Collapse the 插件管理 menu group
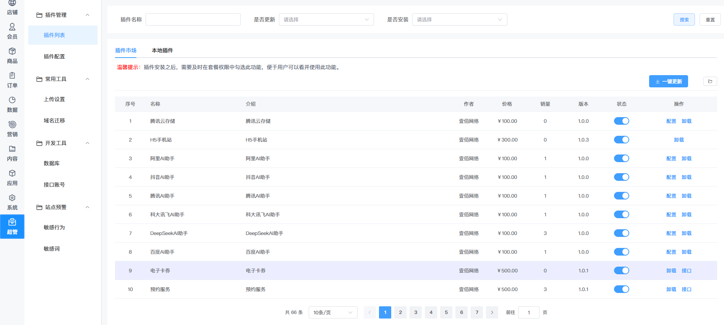Screen dimensions: 724x325 coord(87,15)
